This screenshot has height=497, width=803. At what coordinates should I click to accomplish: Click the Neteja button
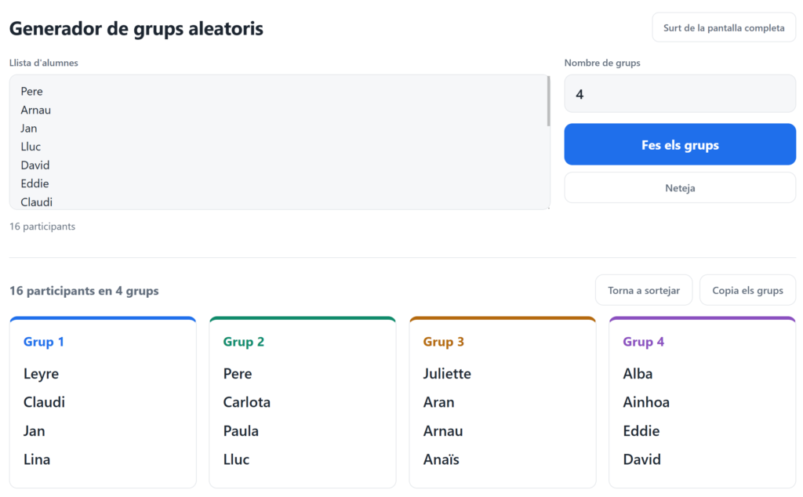pos(680,188)
